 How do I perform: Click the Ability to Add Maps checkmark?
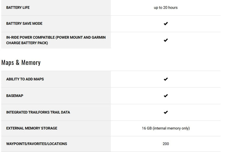[165, 79]
